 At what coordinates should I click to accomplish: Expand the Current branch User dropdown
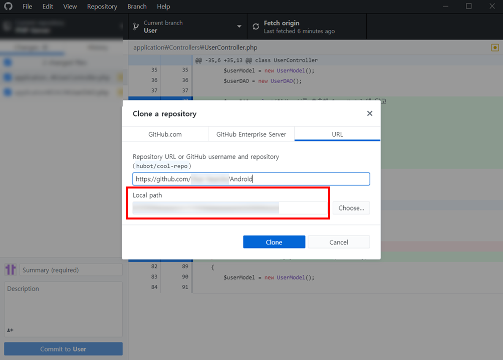pos(188,26)
